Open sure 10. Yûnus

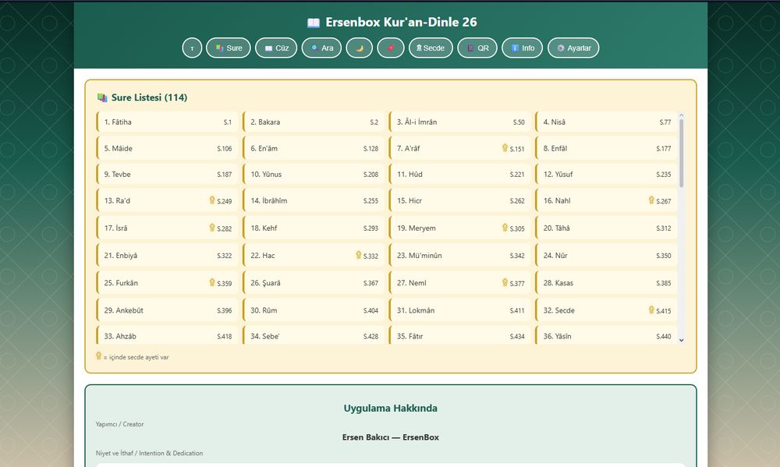(314, 174)
